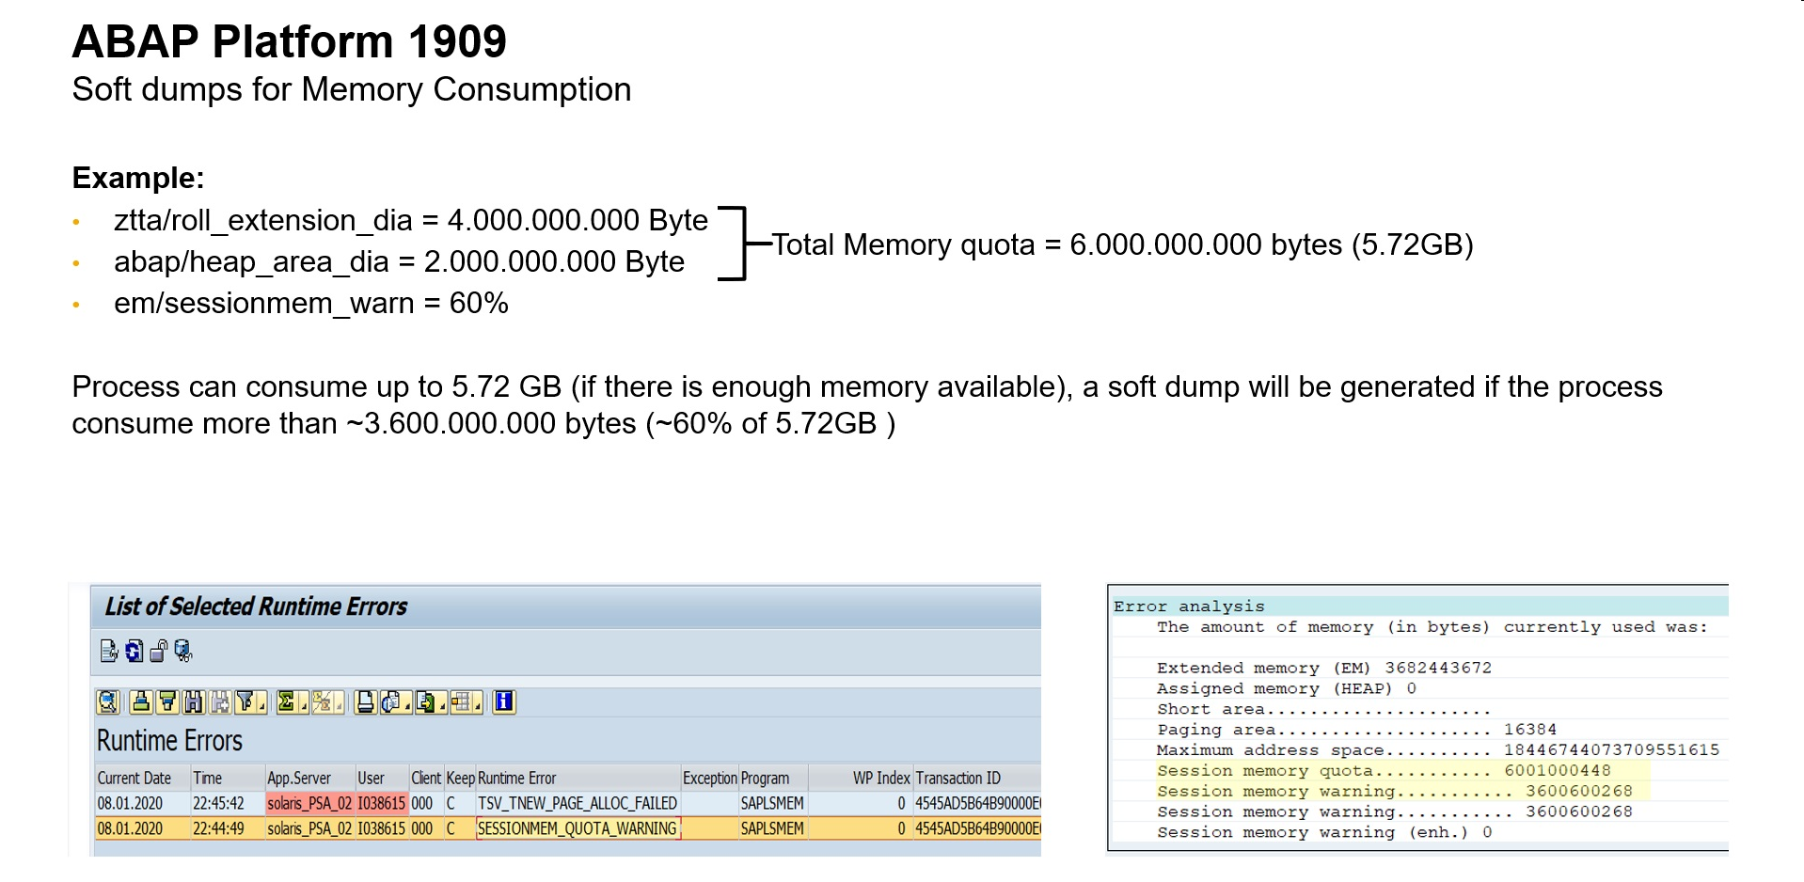Click the List of Selected Runtime Errors heading

256,606
